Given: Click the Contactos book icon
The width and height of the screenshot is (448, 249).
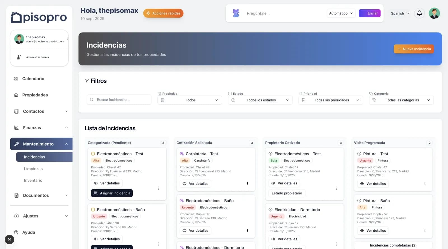Looking at the screenshot, I should (17, 111).
